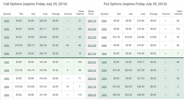Screen dimensions: 184x99
Task: Select the $412.50 strike price
Action: point(92,37)
